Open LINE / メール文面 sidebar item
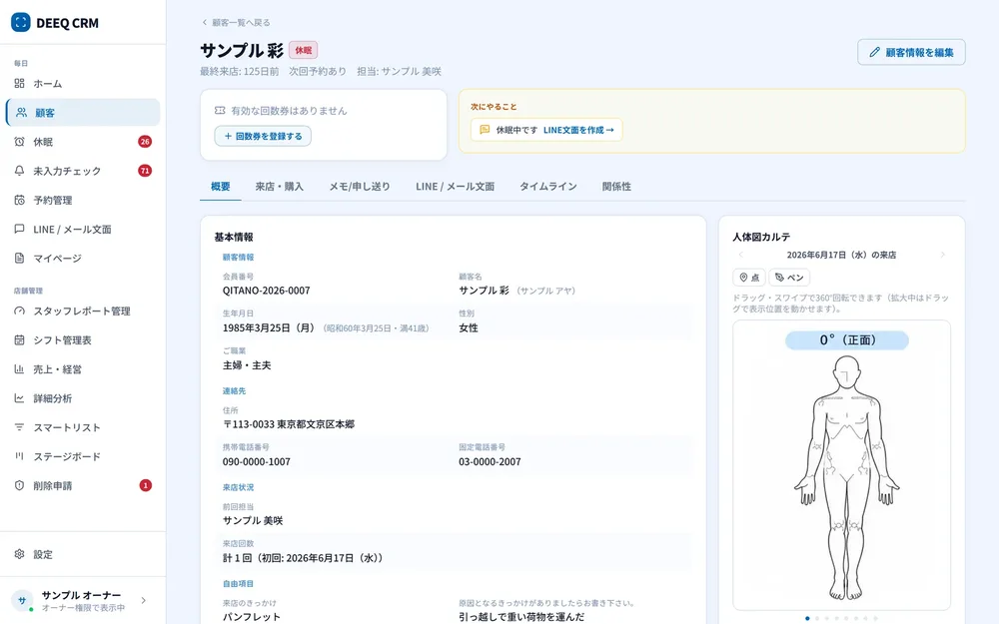Viewport: 999px width, 624px height. pyautogui.click(x=83, y=230)
